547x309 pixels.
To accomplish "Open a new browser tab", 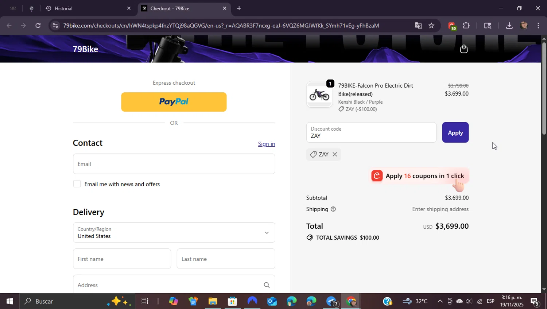I will coord(239,8).
